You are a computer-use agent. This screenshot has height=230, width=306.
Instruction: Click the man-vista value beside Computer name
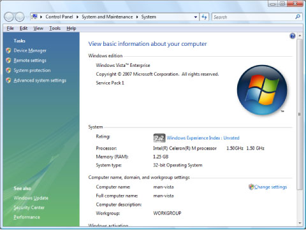[x=163, y=187]
